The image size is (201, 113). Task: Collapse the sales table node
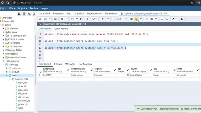click(x=7, y=76)
